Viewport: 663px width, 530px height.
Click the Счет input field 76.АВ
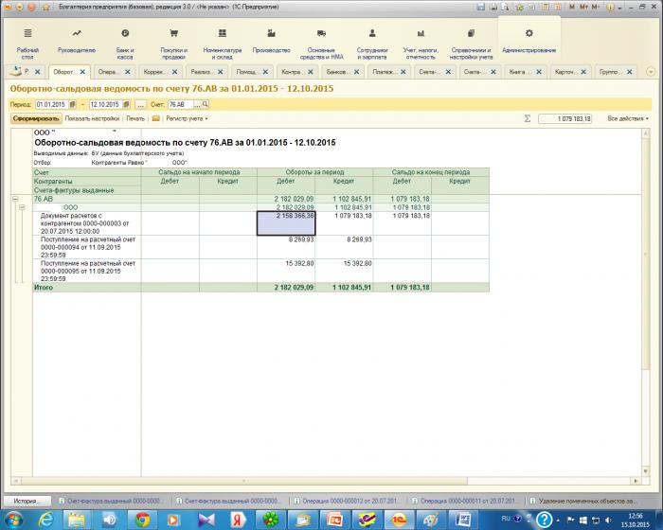click(x=181, y=104)
